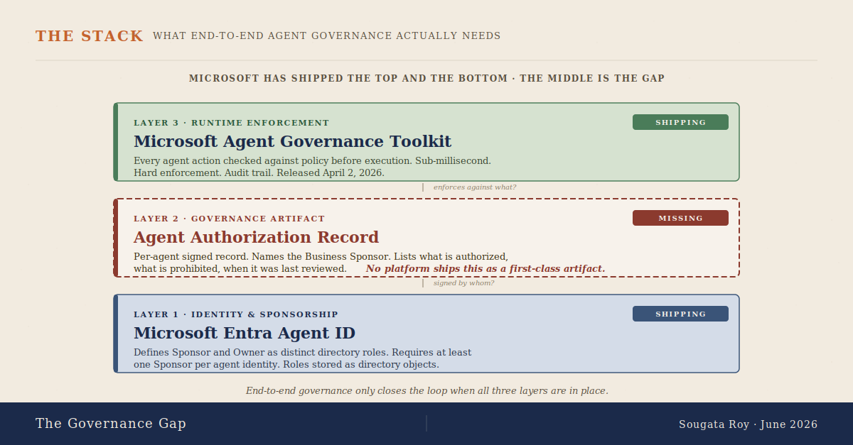Click footer credit 'Sougata Roy · June 2026'

748,424
